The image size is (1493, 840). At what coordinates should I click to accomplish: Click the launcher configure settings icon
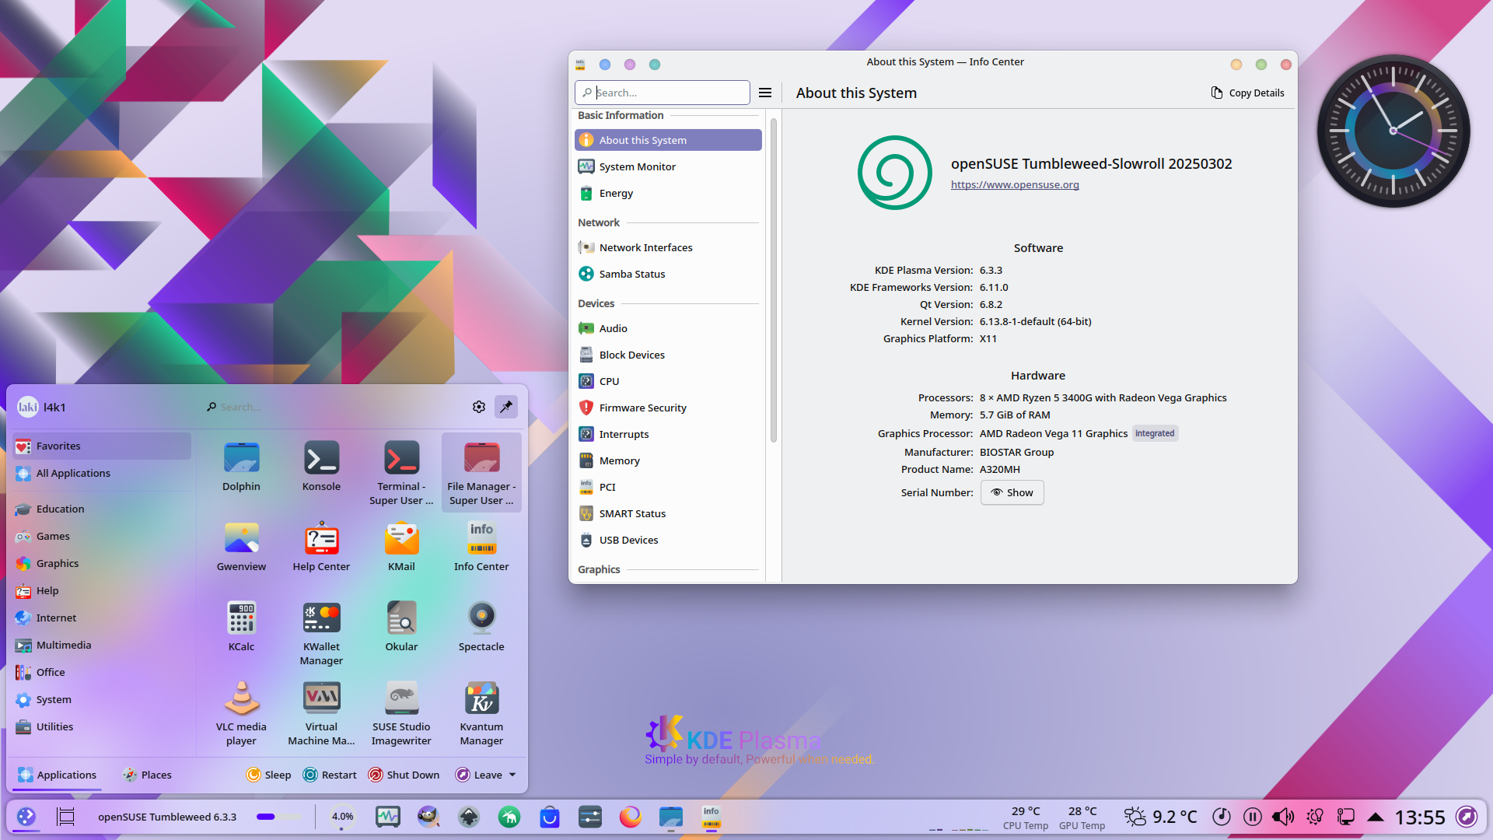[479, 407]
